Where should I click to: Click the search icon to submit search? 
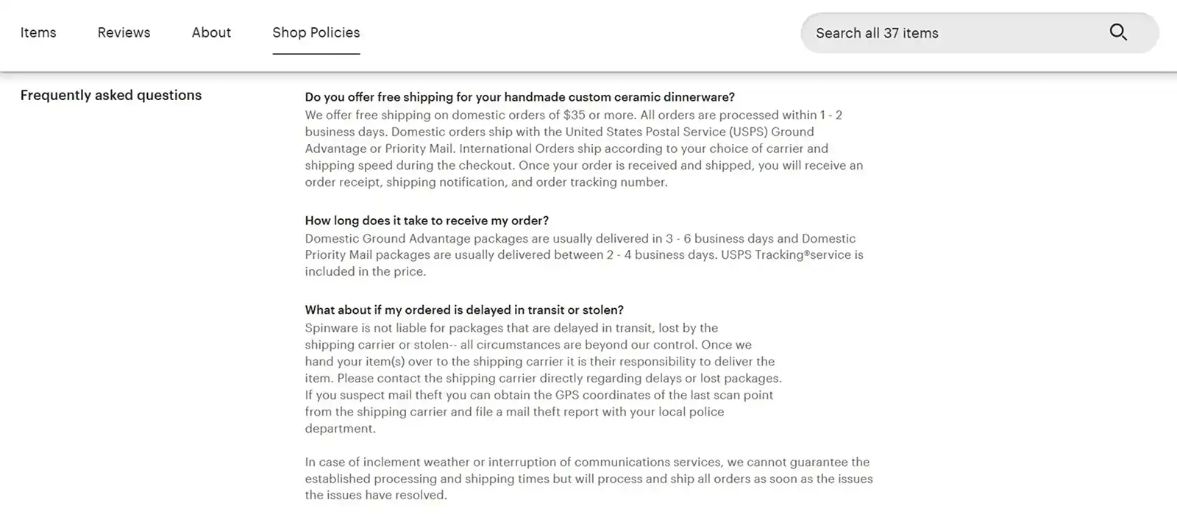coord(1118,32)
